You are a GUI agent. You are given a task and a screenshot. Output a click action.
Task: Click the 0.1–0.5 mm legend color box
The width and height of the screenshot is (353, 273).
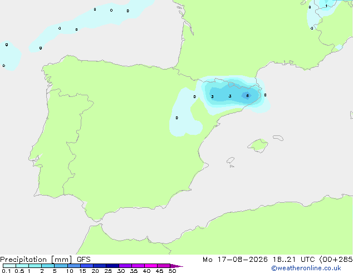point(9,266)
